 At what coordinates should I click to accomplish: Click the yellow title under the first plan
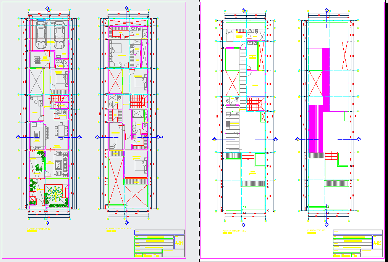[x=38, y=229]
